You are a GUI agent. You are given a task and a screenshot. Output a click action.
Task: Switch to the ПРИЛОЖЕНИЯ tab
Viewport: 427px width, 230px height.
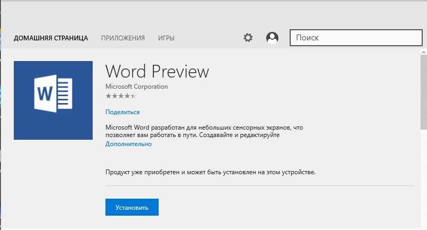123,38
